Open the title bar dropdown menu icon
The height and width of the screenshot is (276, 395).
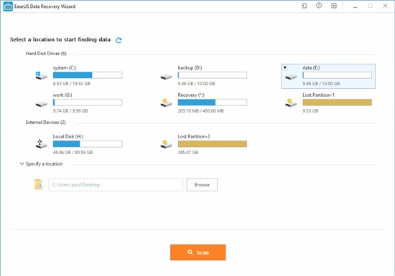(x=334, y=6)
